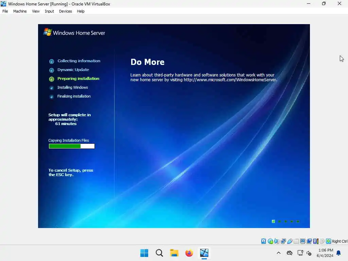348x261 pixels.
Task: Click the VirtualBox icon in the title bar
Action: click(x=3, y=4)
